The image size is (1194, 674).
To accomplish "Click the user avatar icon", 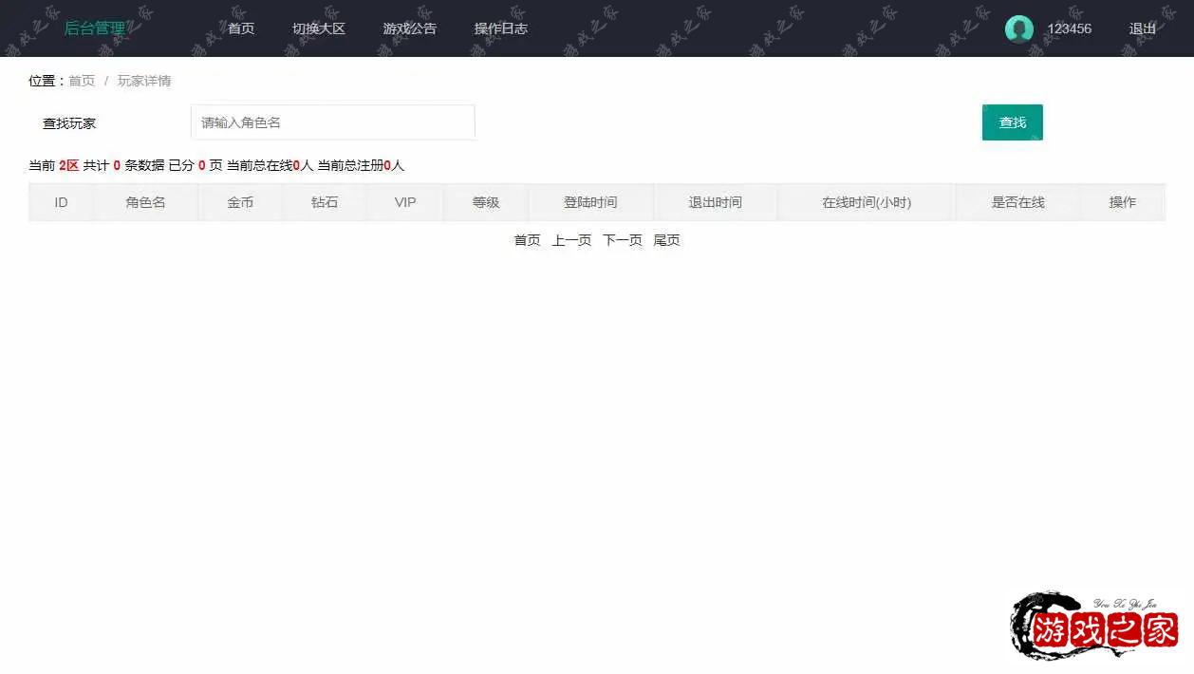I will [1018, 28].
